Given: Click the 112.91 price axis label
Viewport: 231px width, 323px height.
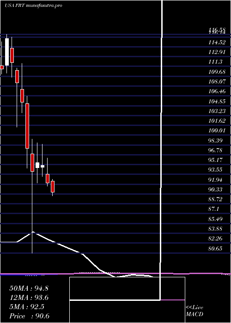Looking at the screenshot, I should (217, 52).
